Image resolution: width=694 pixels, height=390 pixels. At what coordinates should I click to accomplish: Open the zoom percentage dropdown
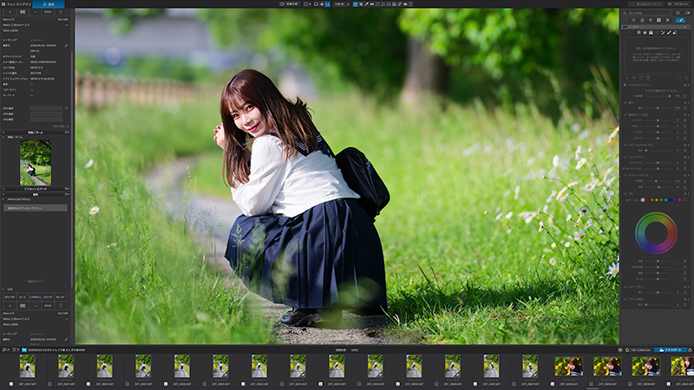342,4
